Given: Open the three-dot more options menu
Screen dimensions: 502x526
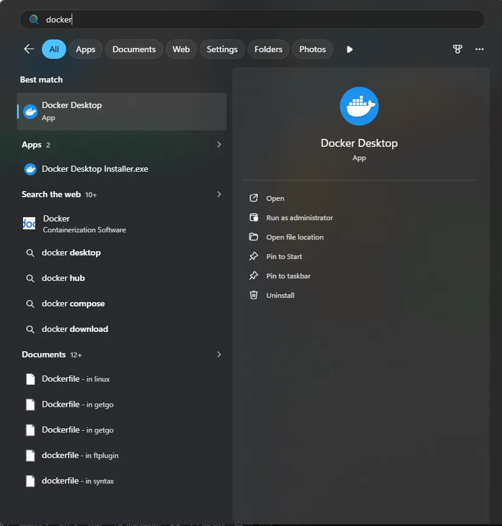Looking at the screenshot, I should pos(480,49).
